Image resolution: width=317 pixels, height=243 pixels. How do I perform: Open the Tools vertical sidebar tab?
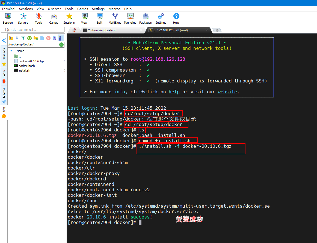click(x=4, y=76)
